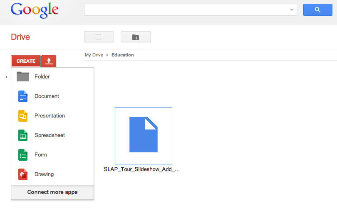Select the gray Folder icon in Create menu

click(x=23, y=76)
